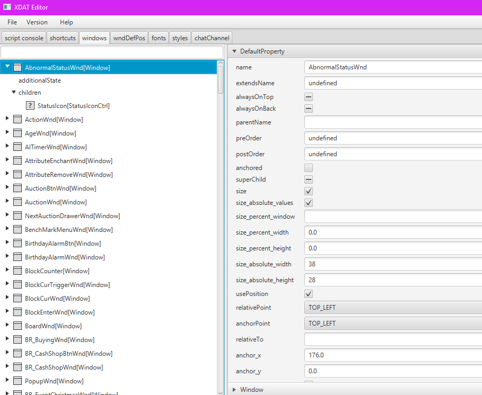Select the additionalState tree row

(x=109, y=80)
